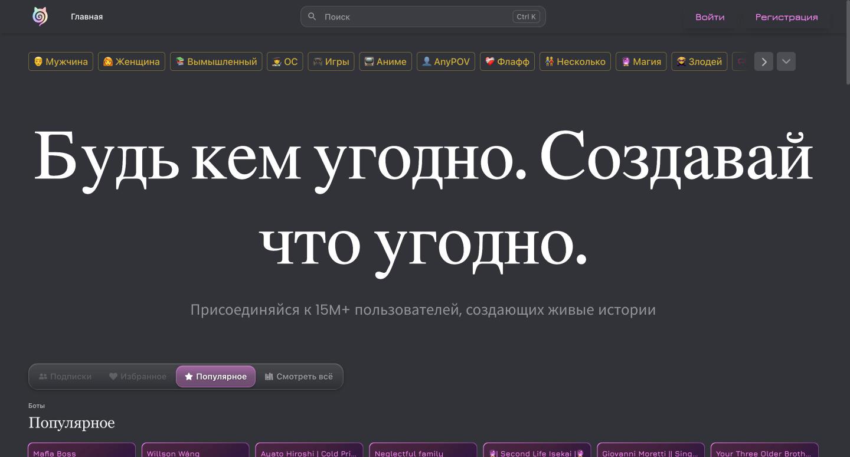
Task: Open the Mafia Boss bot card
Action: tap(81, 450)
